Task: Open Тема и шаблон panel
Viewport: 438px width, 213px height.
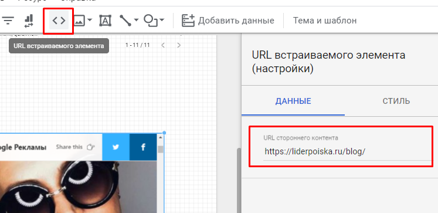Action: (325, 21)
